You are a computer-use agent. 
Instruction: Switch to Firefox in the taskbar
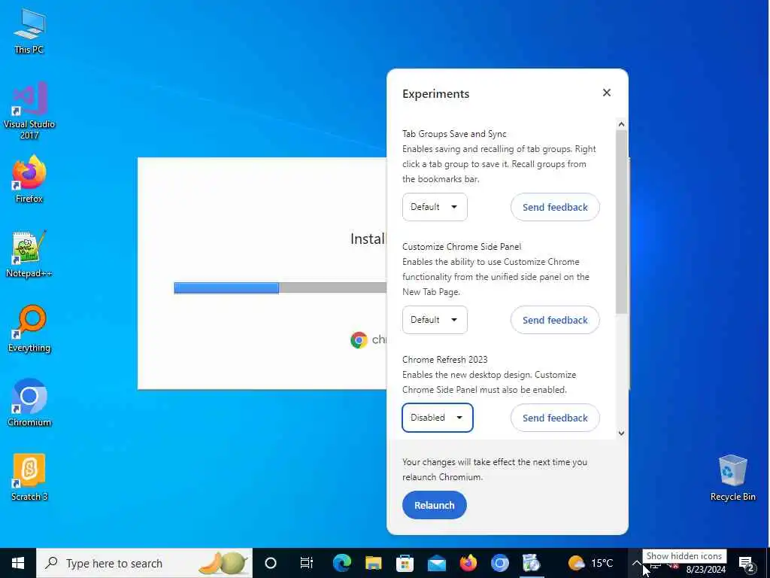click(468, 563)
